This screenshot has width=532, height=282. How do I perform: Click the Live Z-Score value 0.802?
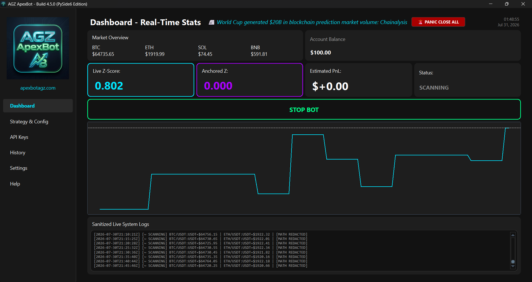(109, 86)
